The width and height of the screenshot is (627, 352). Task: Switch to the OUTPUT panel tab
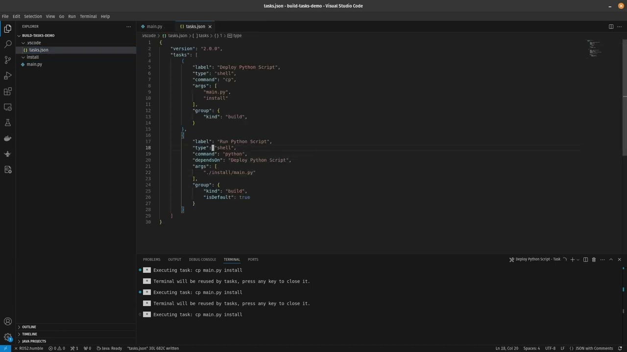pyautogui.click(x=174, y=260)
